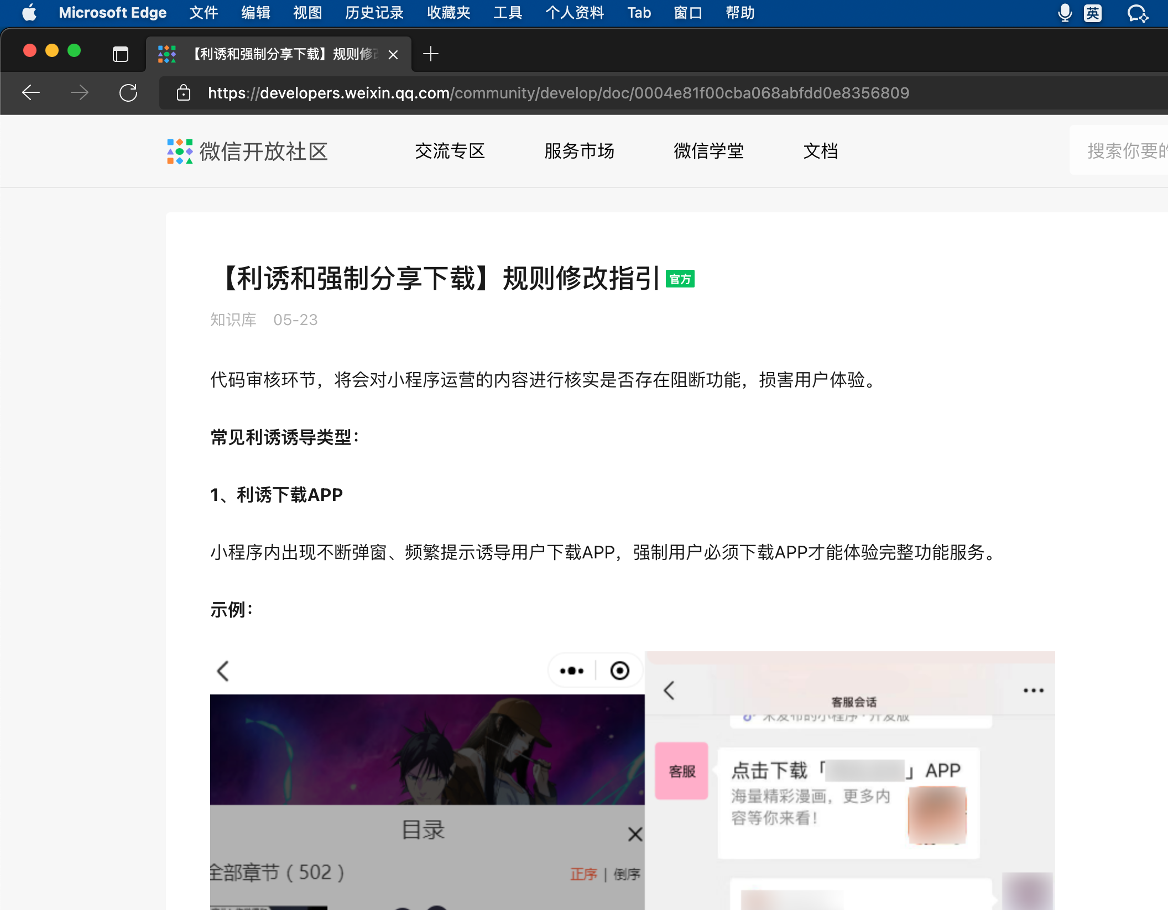Open a new tab with plus icon
1168x910 pixels.
pyautogui.click(x=430, y=54)
